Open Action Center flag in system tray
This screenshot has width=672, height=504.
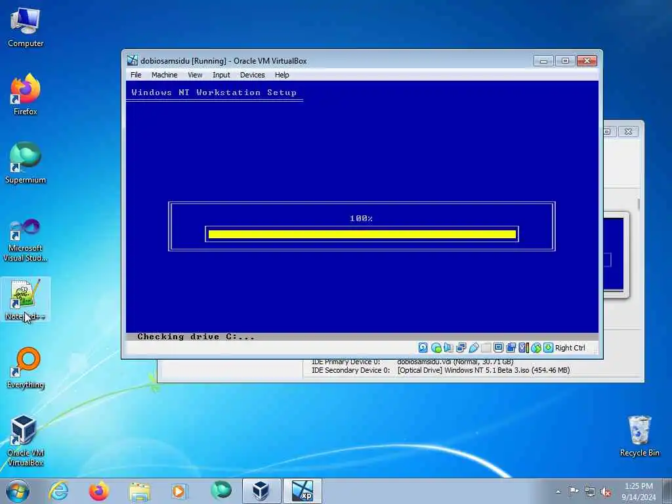pyautogui.click(x=574, y=491)
